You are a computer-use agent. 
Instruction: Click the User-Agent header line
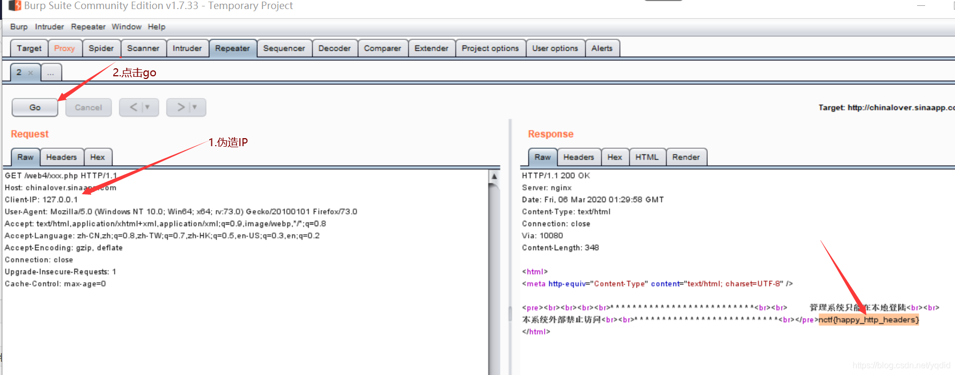(181, 212)
